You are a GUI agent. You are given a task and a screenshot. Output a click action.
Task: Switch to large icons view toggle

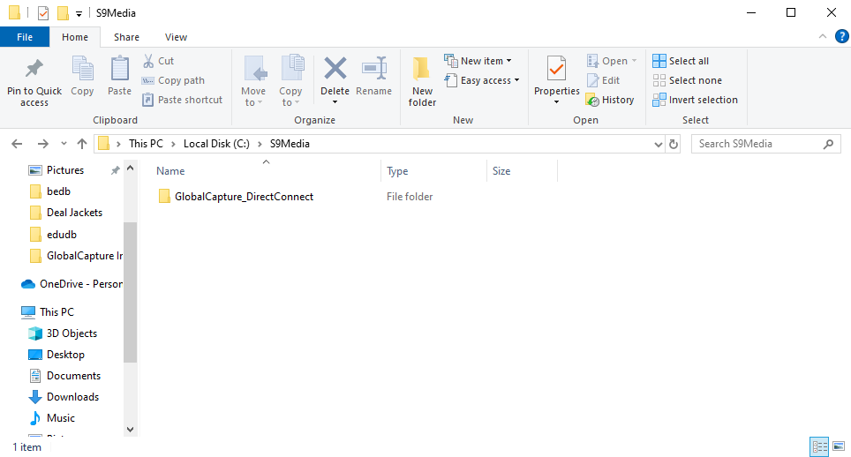[835, 447]
